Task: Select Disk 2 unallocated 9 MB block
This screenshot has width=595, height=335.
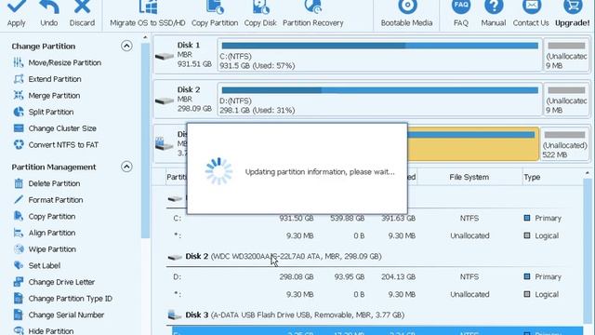Action: [566, 100]
